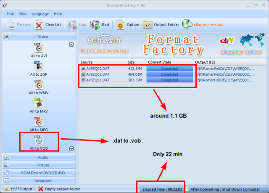Open the Task menu

(x=10, y=14)
